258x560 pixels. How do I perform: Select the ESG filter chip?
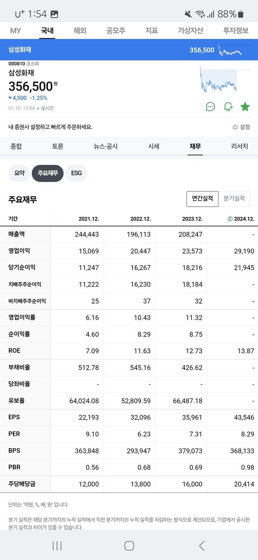[76, 173]
